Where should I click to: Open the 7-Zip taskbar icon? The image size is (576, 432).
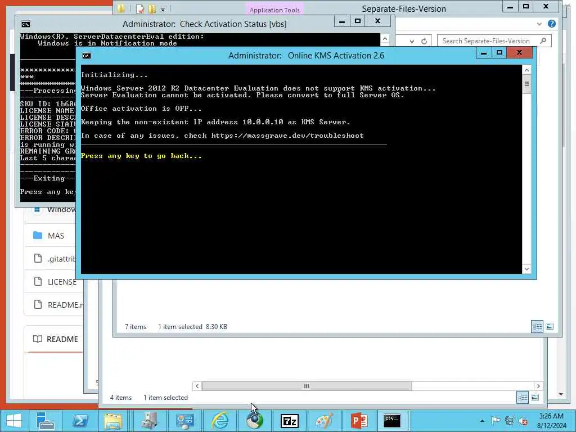290,421
